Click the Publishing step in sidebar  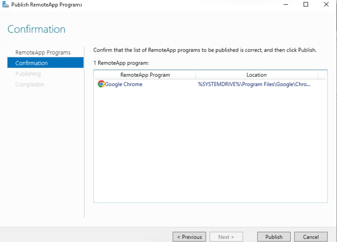tap(28, 74)
